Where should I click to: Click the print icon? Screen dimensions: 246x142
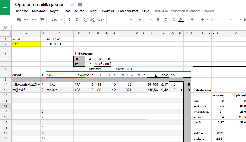click(19, 20)
